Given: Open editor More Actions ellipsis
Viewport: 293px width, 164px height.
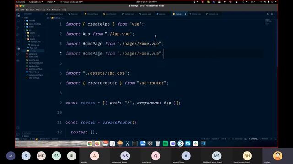Looking at the screenshot, I should tap(275, 14).
